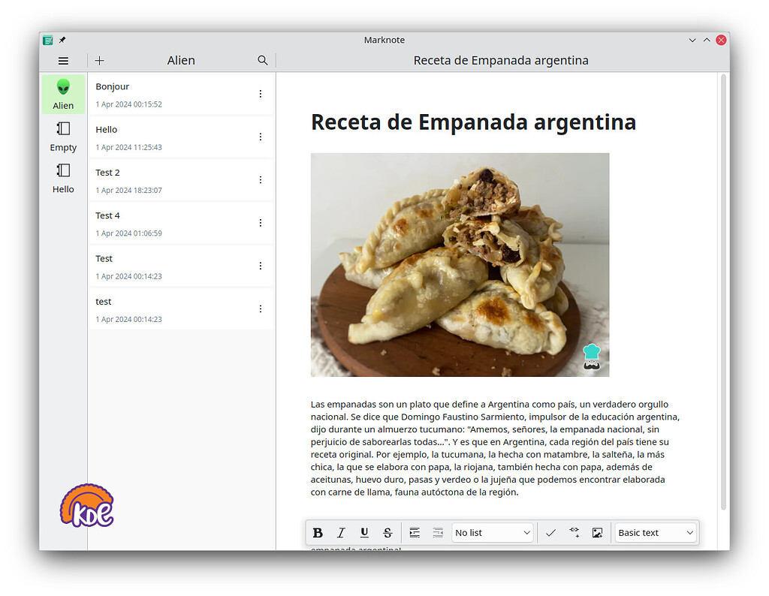The width and height of the screenshot is (769, 596).
Task: Open options menu for the Bonjour note
Action: [261, 94]
